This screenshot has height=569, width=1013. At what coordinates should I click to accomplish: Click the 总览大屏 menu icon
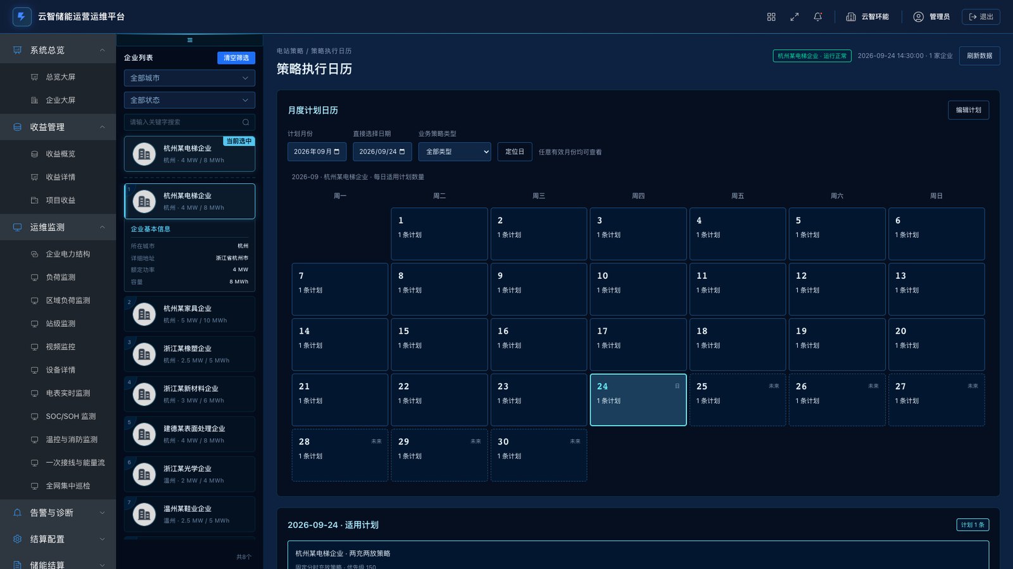point(35,77)
